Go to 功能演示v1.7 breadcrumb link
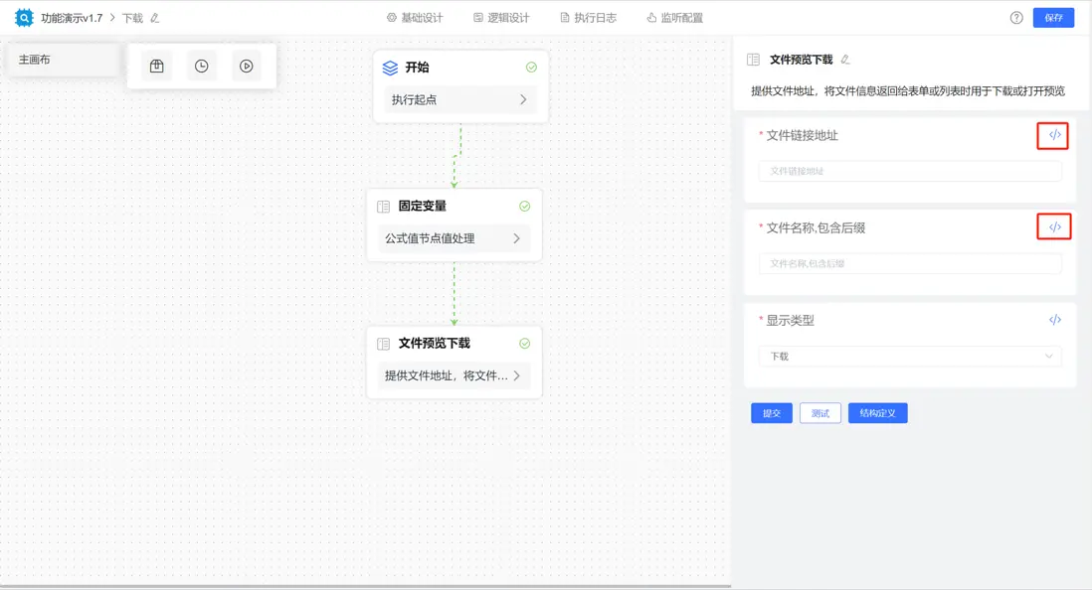 72,18
